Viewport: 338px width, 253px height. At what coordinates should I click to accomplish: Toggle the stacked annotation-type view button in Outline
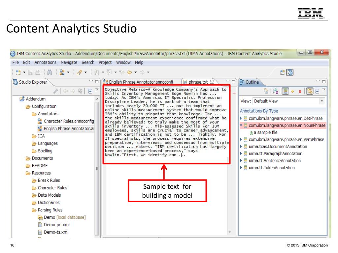(x=285, y=91)
